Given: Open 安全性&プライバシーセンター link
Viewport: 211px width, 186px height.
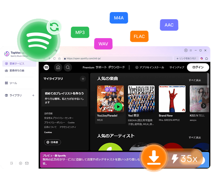Looking at the screenshot, I should click(x=59, y=118).
